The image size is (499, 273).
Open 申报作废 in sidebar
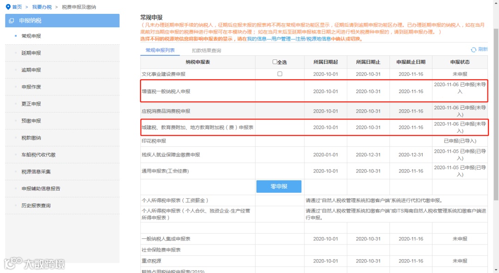[x=31, y=87]
